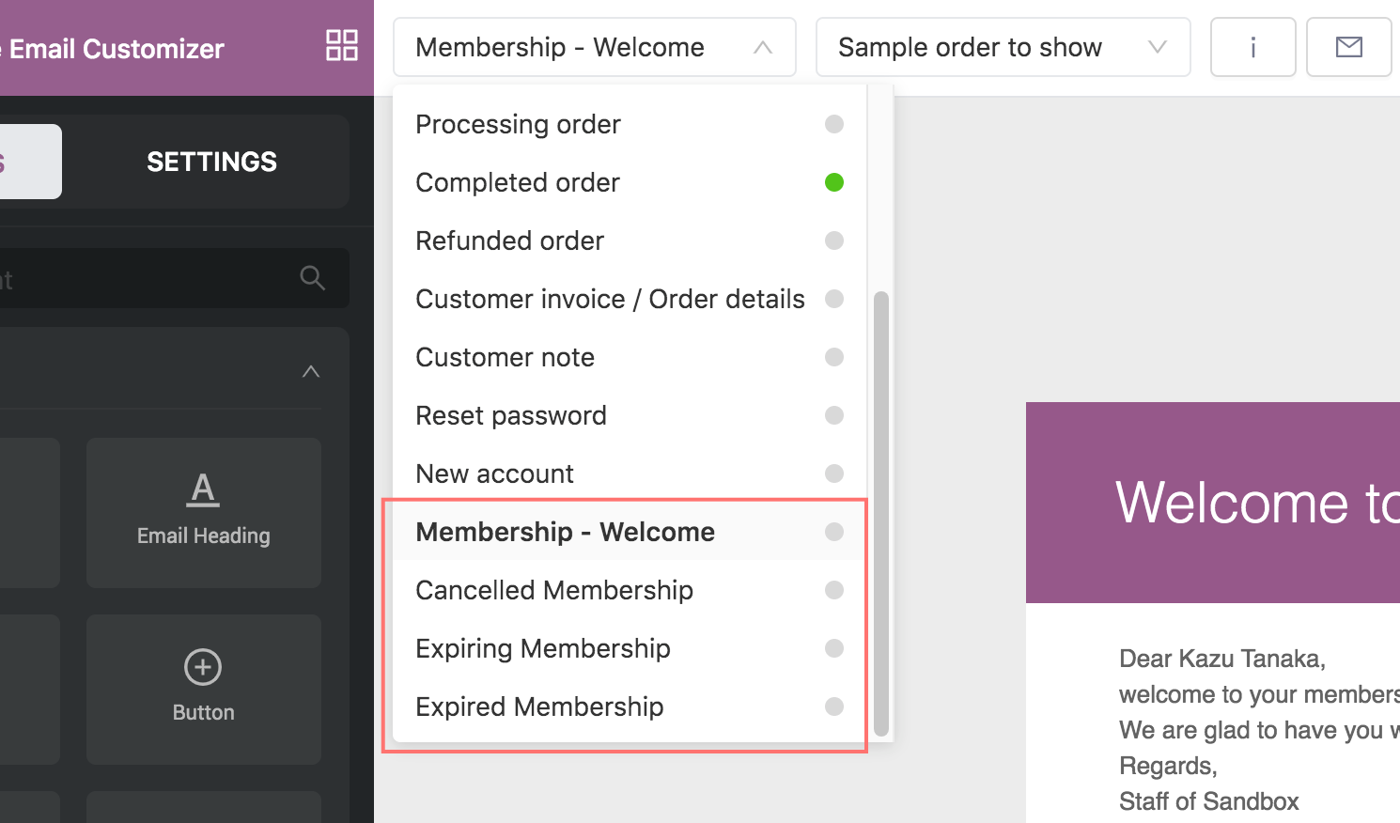Click the Welcome heading banner in preview
1400x823 pixels.
[1212, 503]
